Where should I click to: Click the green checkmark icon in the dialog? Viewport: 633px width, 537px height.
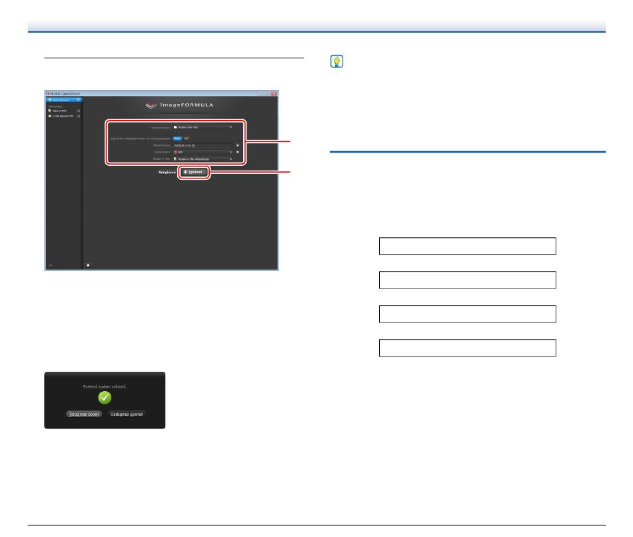point(105,398)
